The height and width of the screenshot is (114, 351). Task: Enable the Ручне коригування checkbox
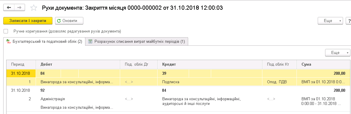point(6,31)
